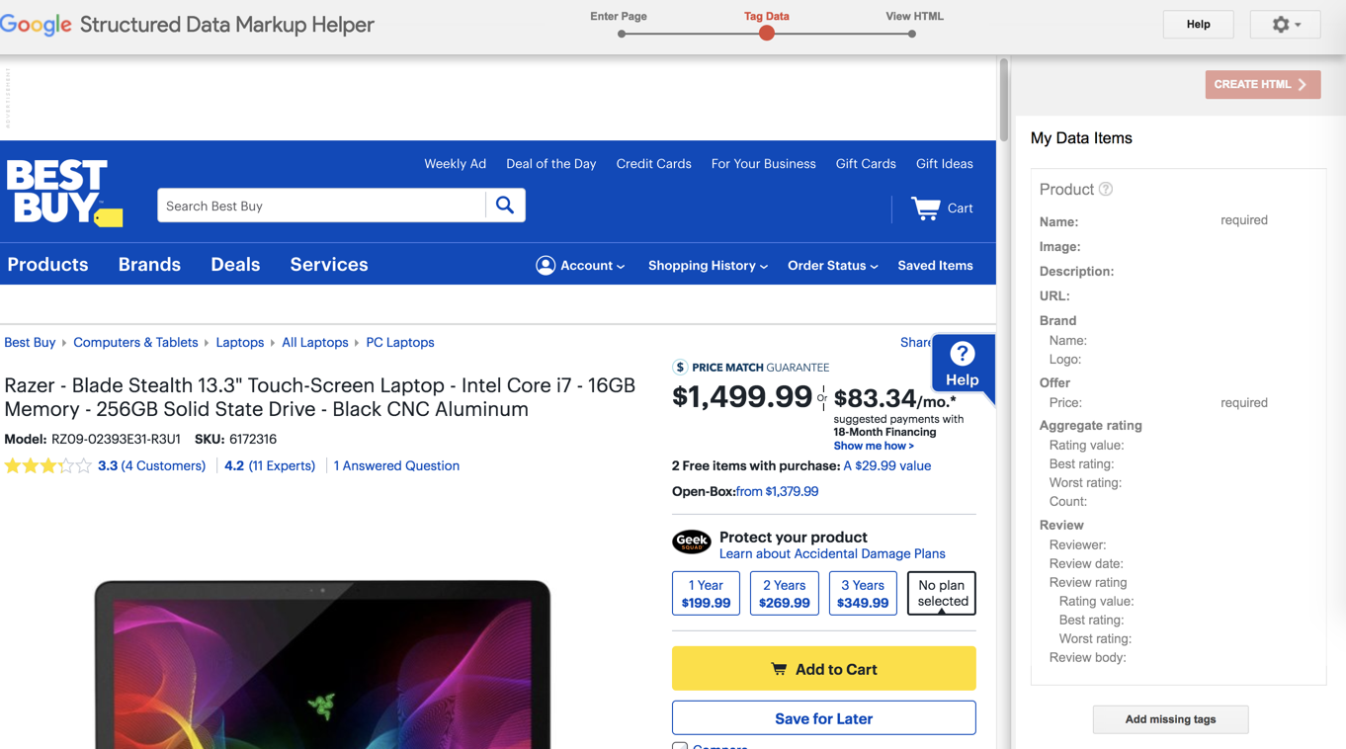Click the Account user avatar icon
Screen dimensions: 1346x749
click(546, 265)
